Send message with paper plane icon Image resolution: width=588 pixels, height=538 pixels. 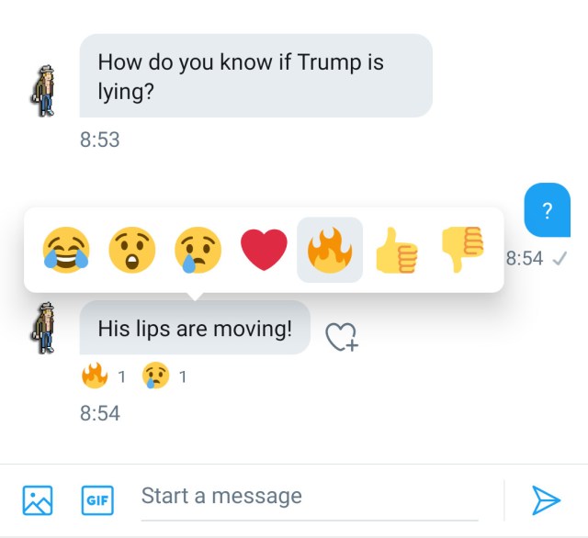pos(546,500)
